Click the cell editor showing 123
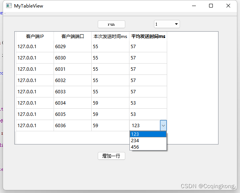 (x=145, y=126)
